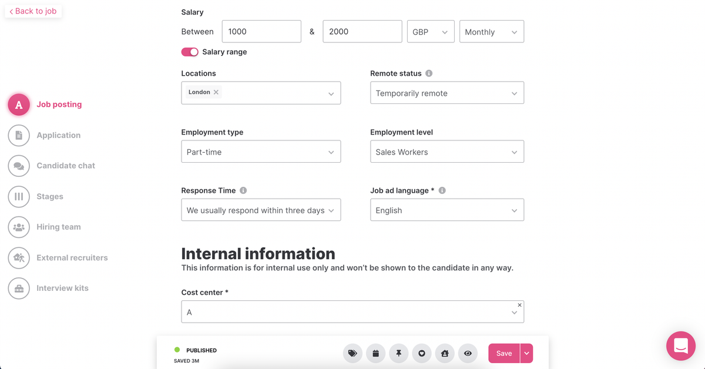Open the chat widget bubble icon

[680, 345]
